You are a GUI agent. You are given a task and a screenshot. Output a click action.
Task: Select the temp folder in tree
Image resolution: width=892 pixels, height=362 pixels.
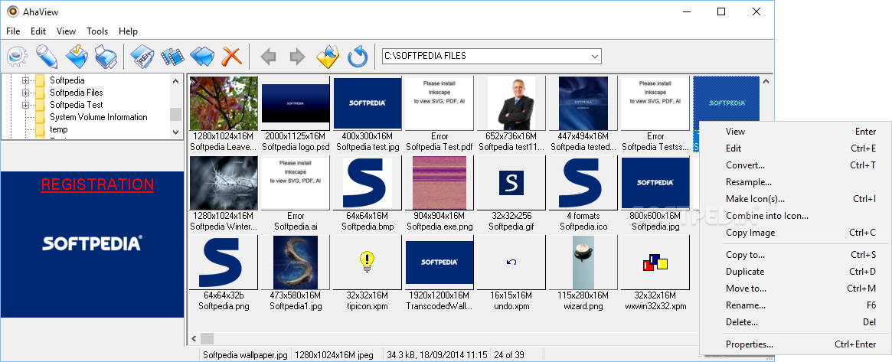click(59, 129)
